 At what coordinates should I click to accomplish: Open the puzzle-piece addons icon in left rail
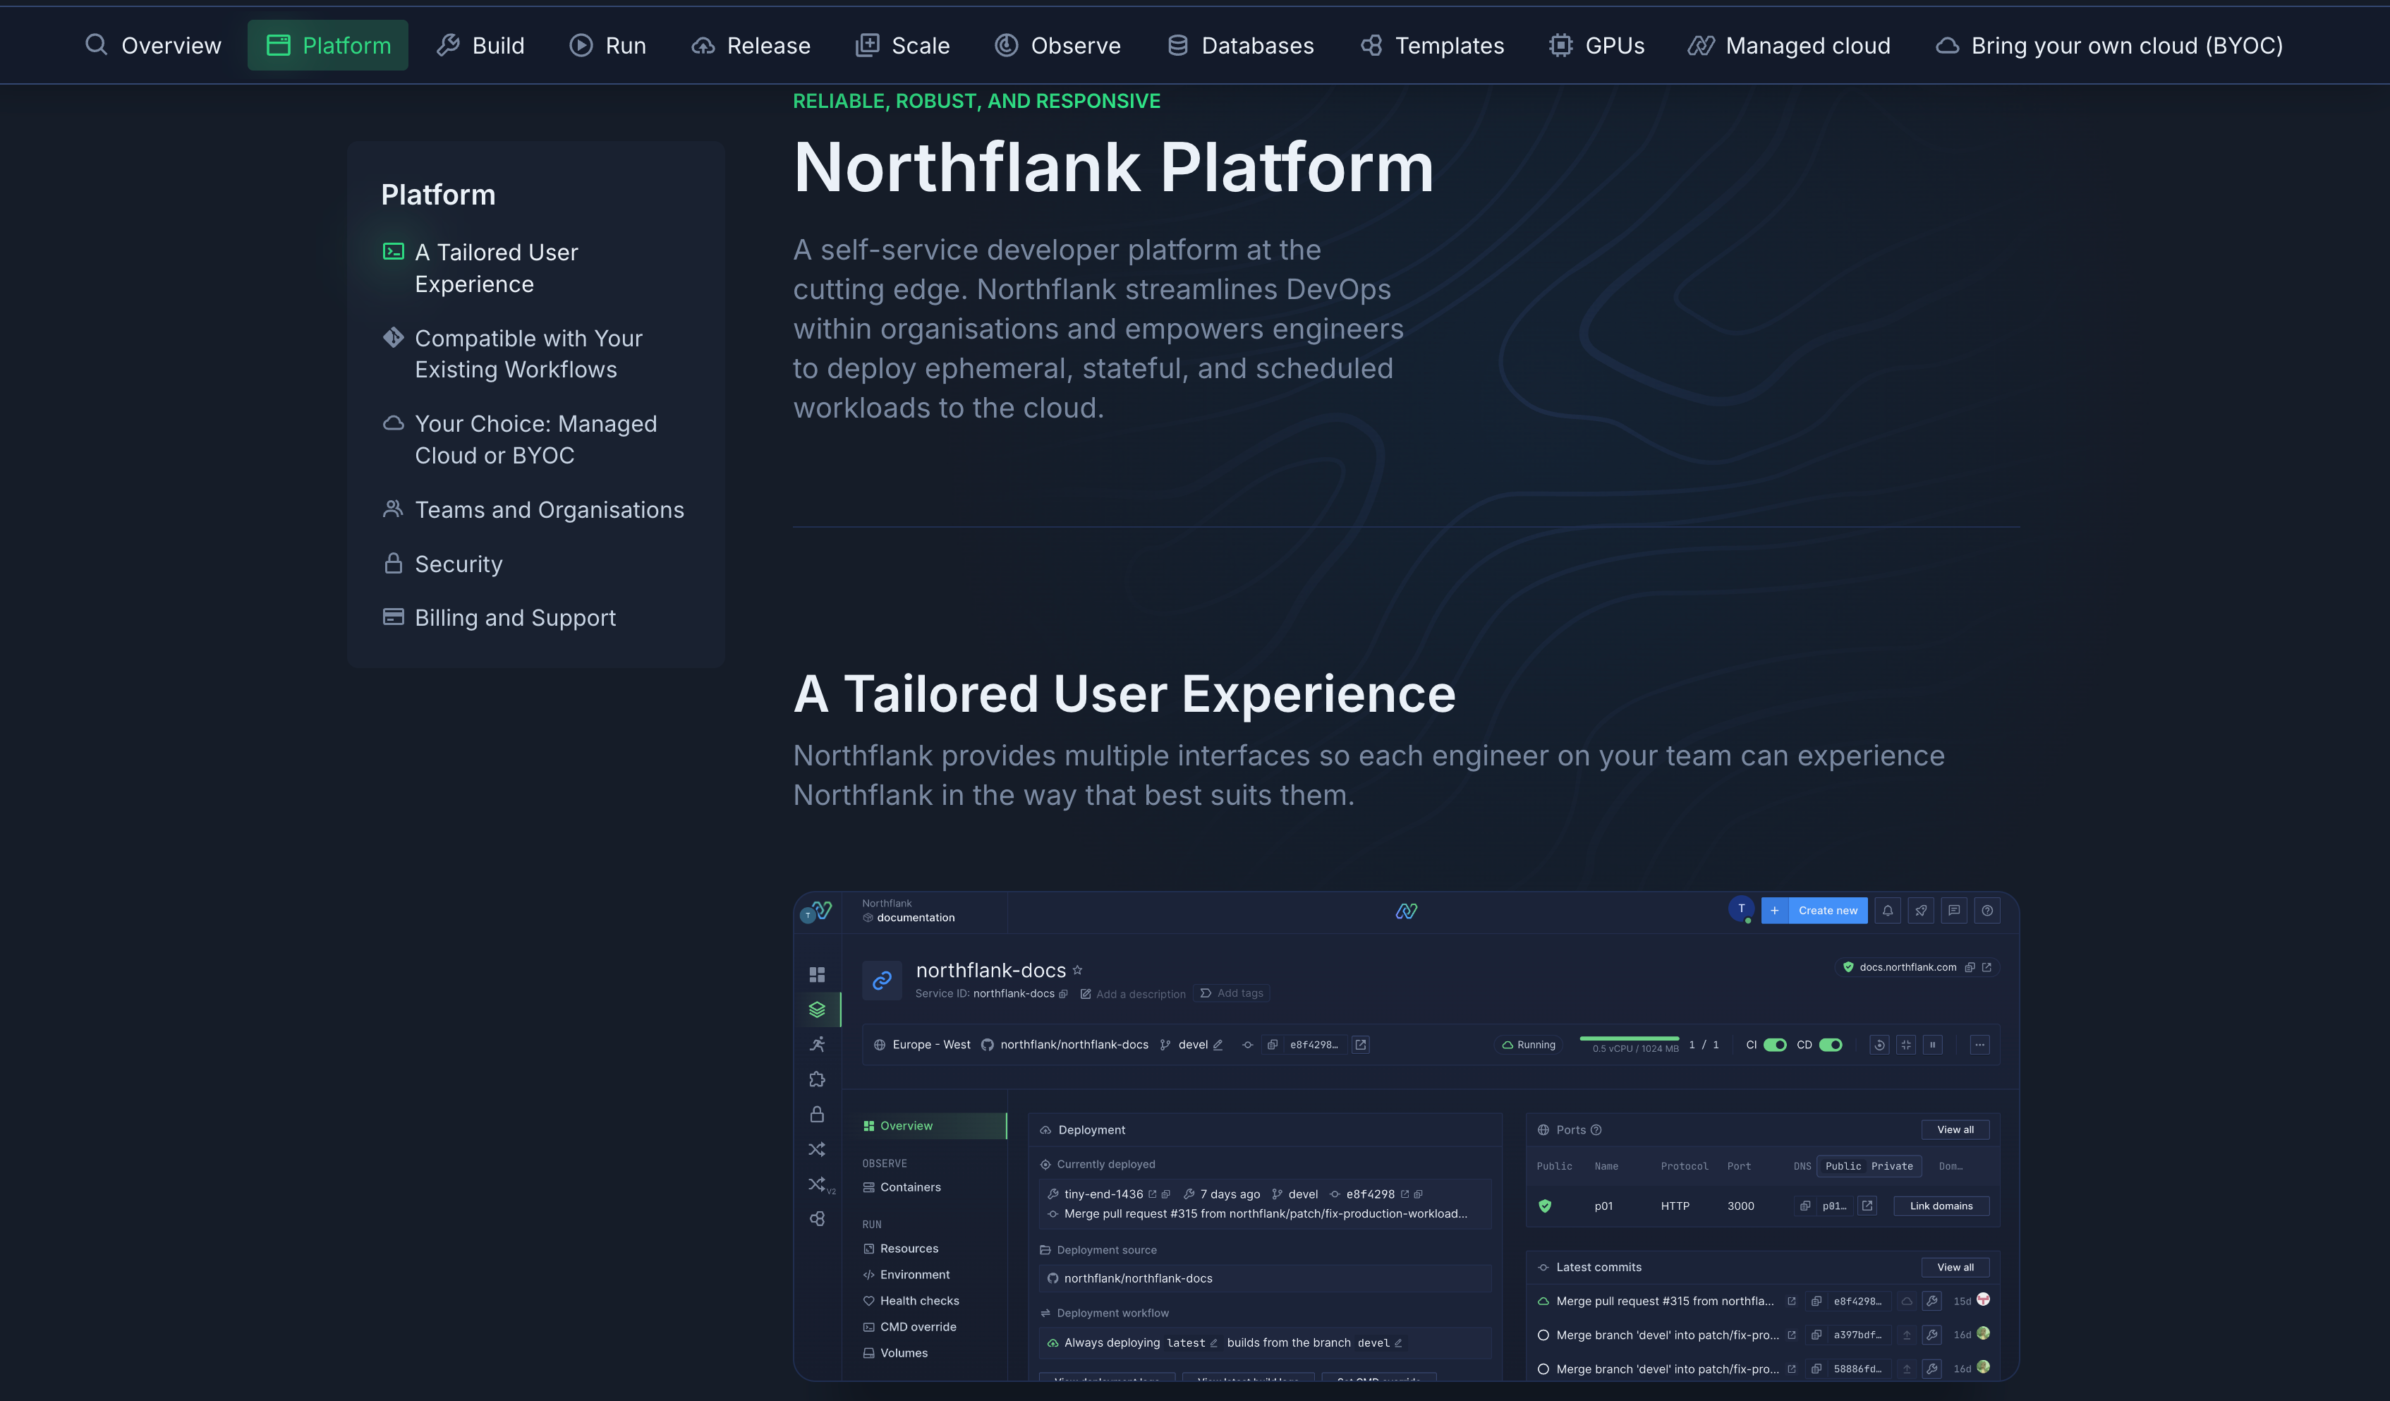point(817,1079)
